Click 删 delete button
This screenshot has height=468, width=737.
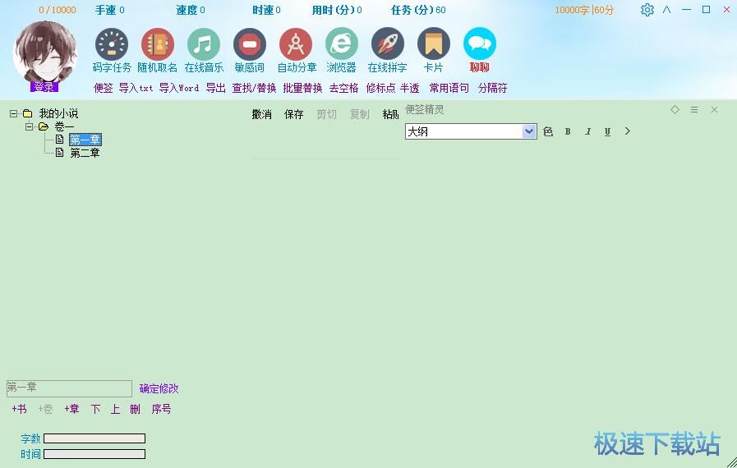[x=135, y=409]
